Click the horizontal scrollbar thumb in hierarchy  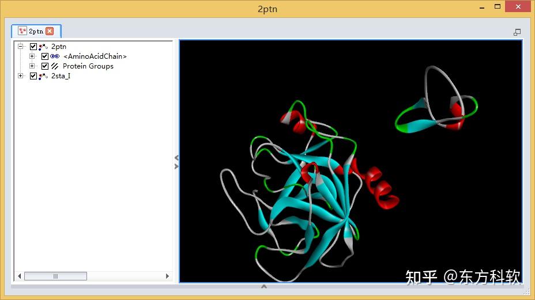coord(55,276)
